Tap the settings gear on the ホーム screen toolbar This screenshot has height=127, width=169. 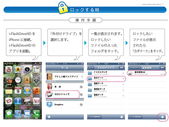(x=49, y=117)
